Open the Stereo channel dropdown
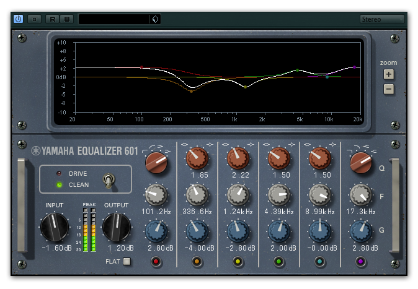The width and height of the screenshot is (418, 289). coord(382,19)
